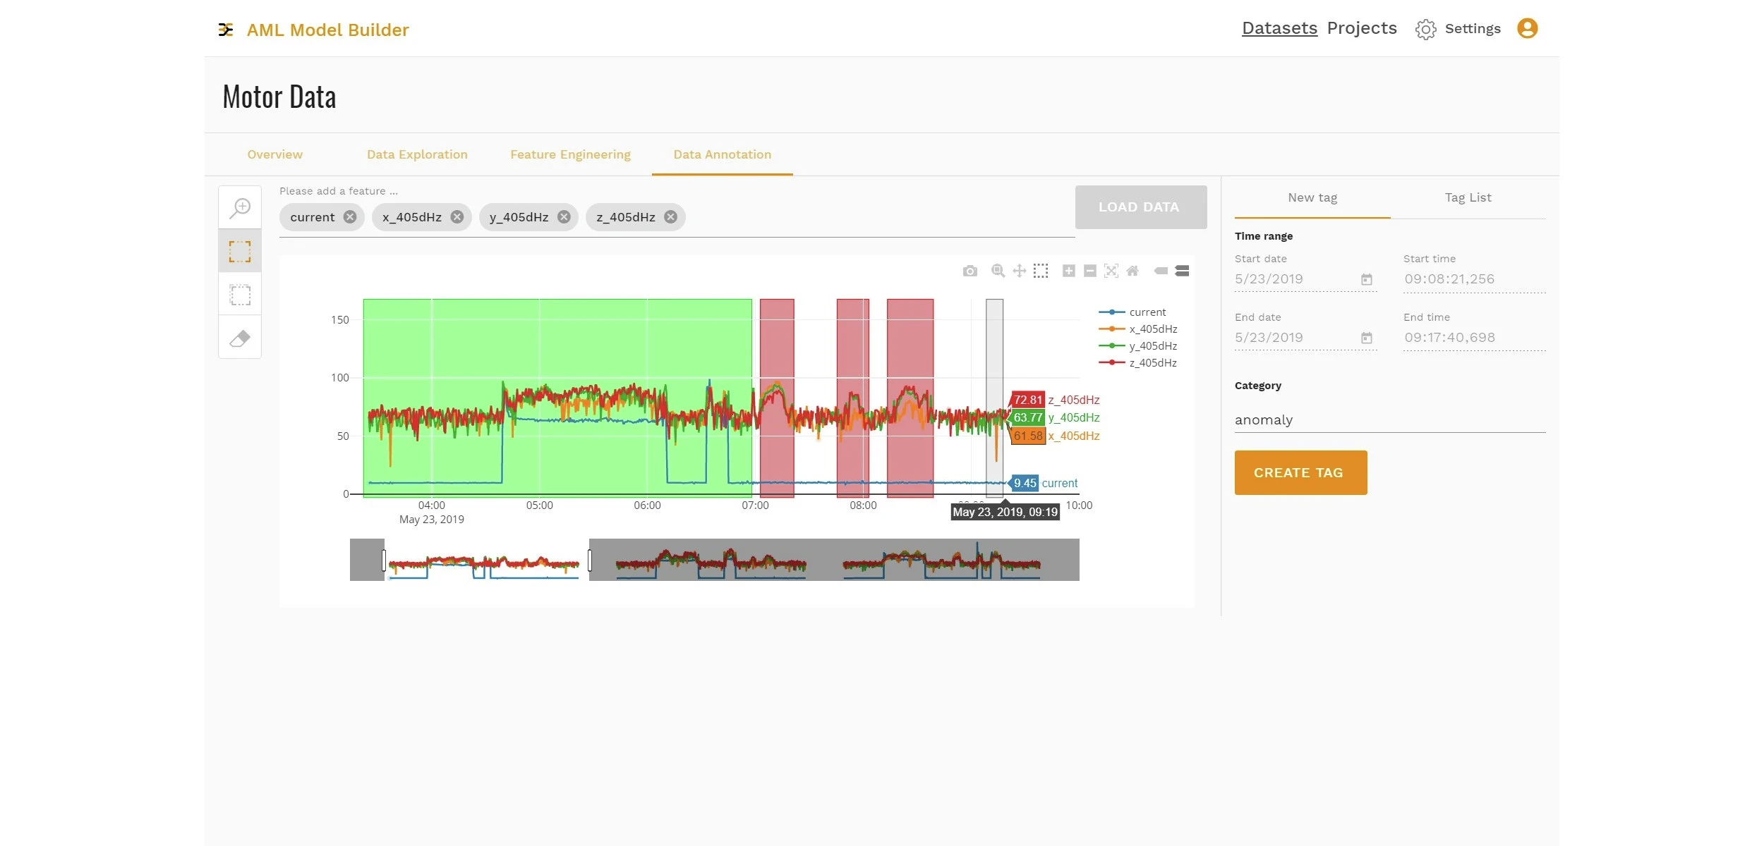Click the CREATE TAG button
Screen dimensions: 1764x846
pyautogui.click(x=1300, y=472)
